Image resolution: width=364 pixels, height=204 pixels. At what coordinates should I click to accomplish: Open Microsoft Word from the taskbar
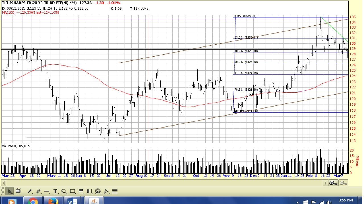(73, 201)
